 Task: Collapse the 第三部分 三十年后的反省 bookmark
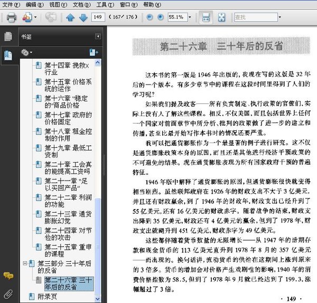coord(24,263)
